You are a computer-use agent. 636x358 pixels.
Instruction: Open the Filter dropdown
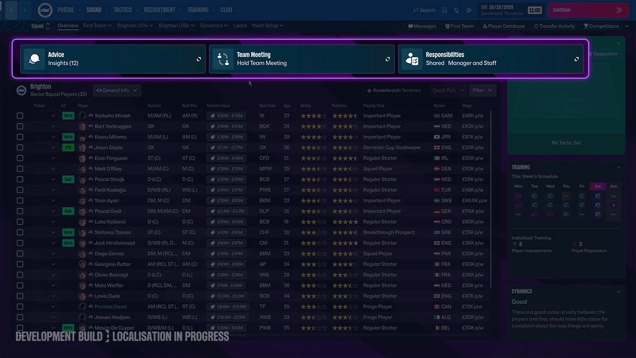point(482,91)
